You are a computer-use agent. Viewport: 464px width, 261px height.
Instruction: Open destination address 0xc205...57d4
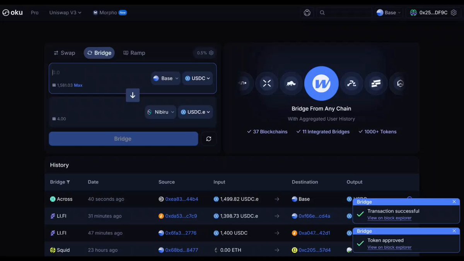coord(314,250)
